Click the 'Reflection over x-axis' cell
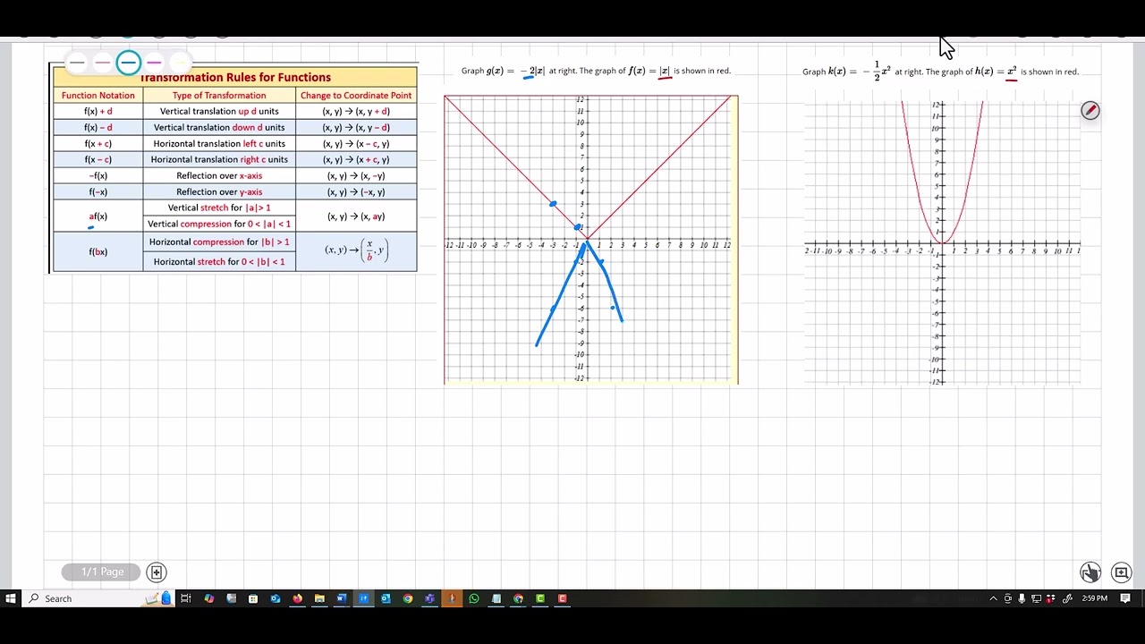 tap(219, 176)
